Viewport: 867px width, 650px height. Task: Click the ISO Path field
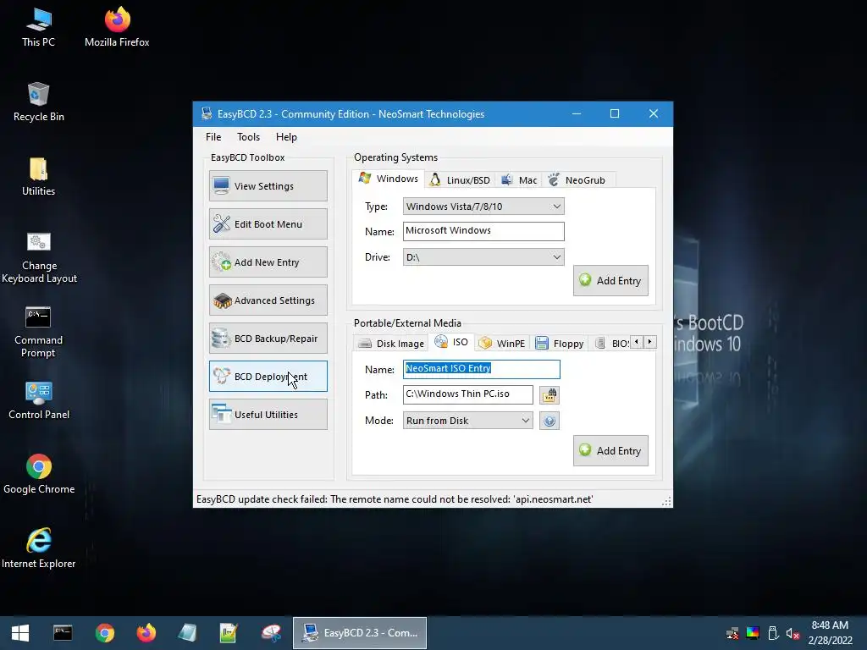click(467, 394)
